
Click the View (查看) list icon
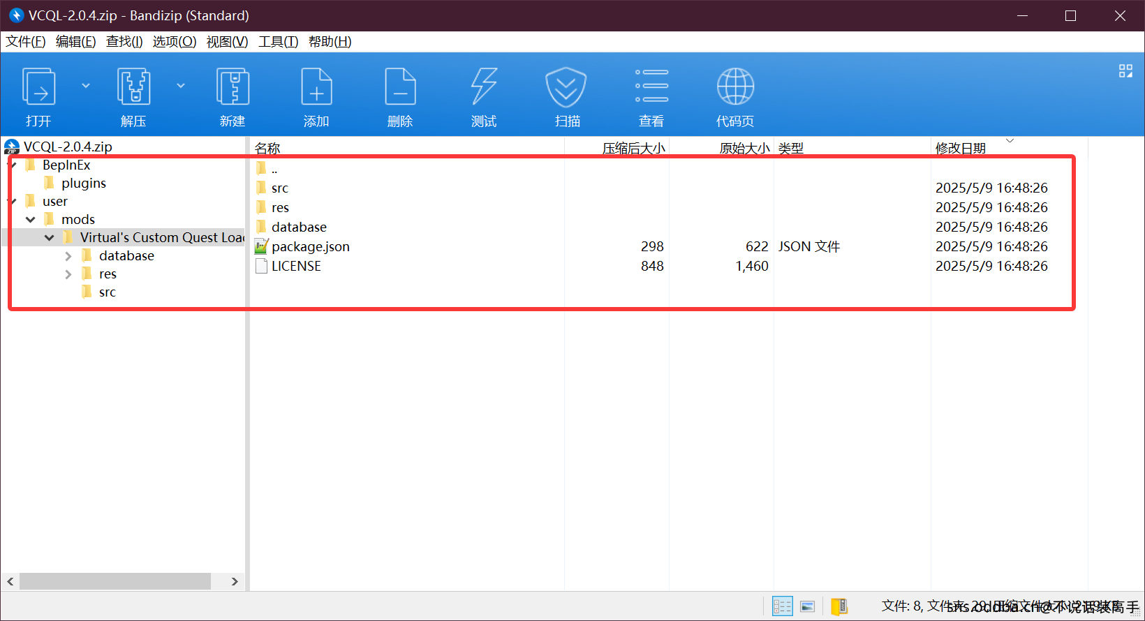point(651,86)
